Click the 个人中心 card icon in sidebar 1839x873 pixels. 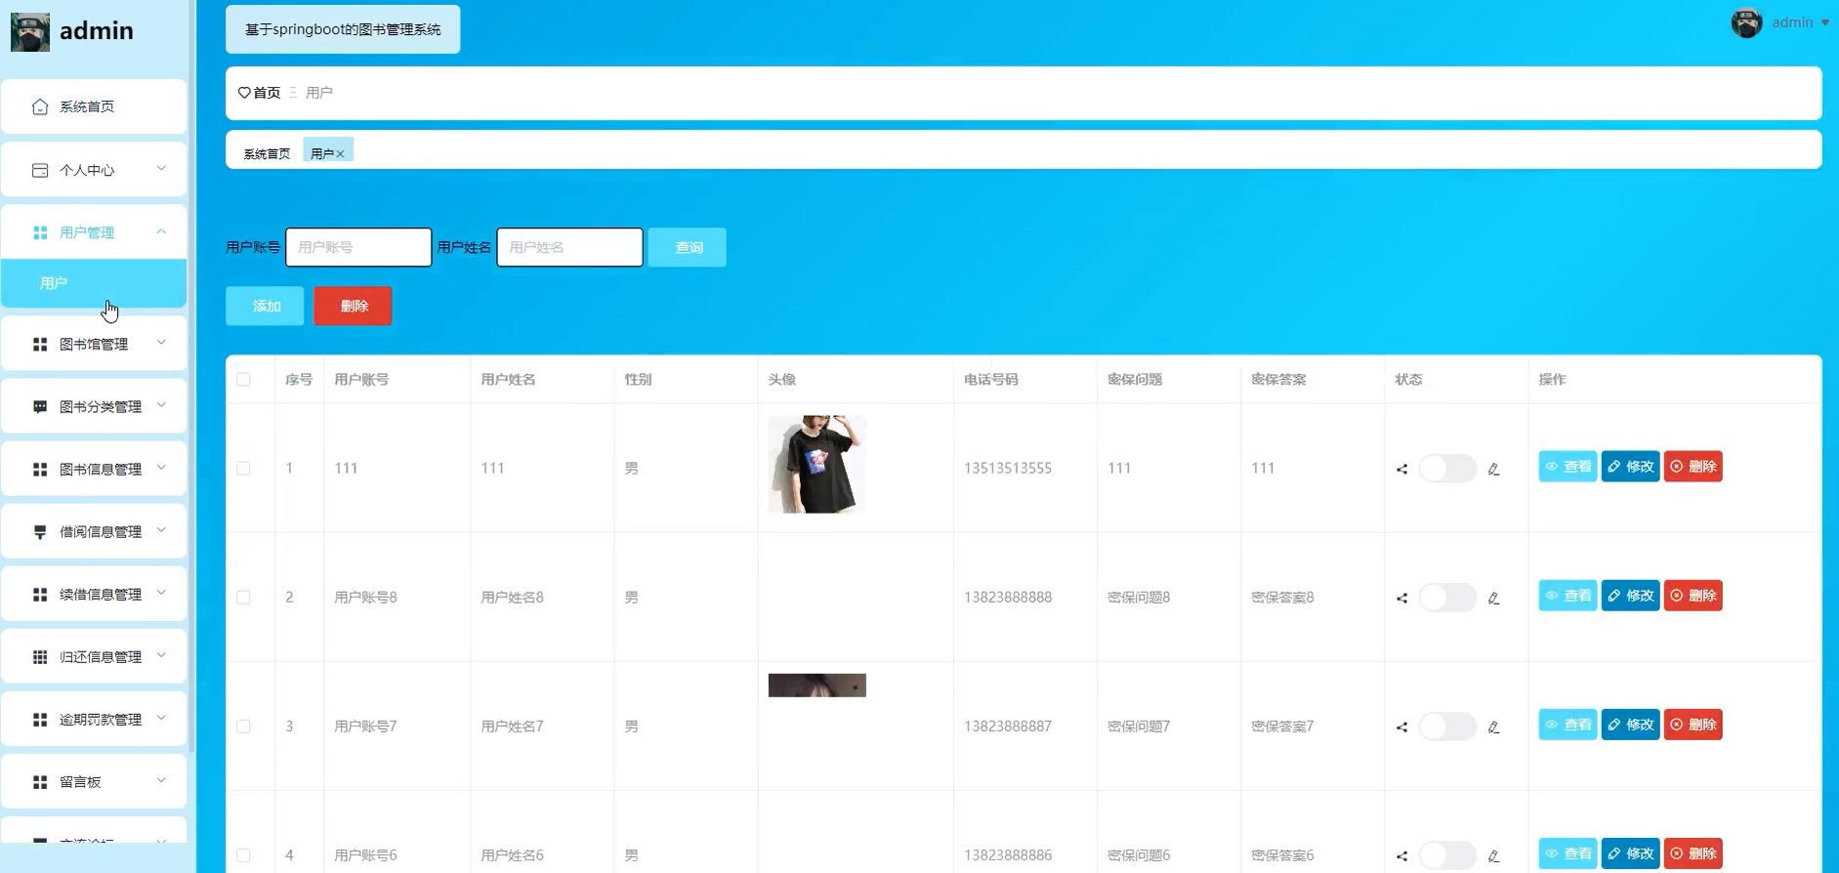click(x=40, y=170)
